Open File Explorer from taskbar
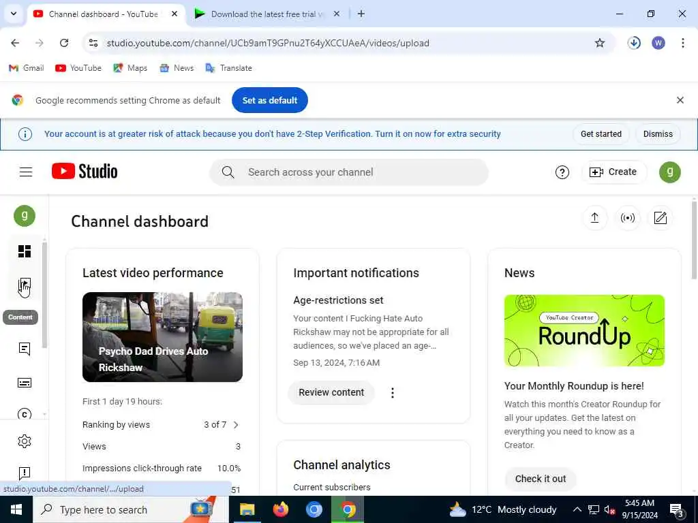The width and height of the screenshot is (698, 523). click(247, 509)
